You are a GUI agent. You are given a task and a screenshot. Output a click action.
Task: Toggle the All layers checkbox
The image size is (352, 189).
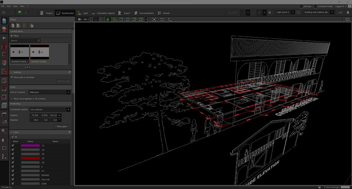coord(12,136)
